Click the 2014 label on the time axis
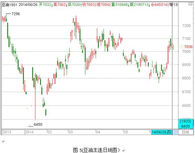Viewport: 195px width, 153px height. pos(29,132)
